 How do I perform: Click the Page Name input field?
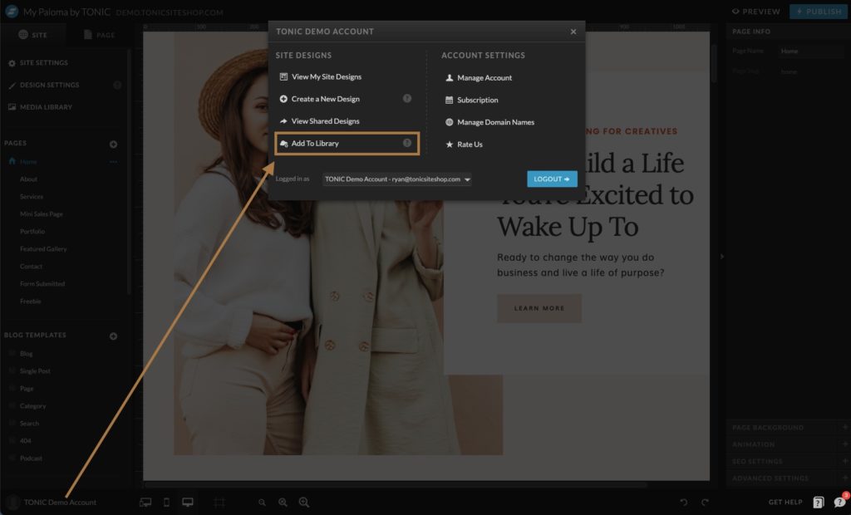pos(810,51)
